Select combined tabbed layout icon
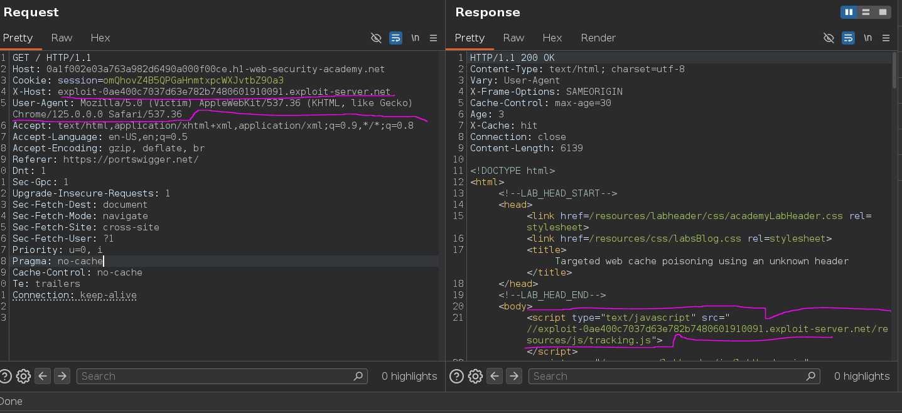The image size is (902, 413). pos(883,12)
